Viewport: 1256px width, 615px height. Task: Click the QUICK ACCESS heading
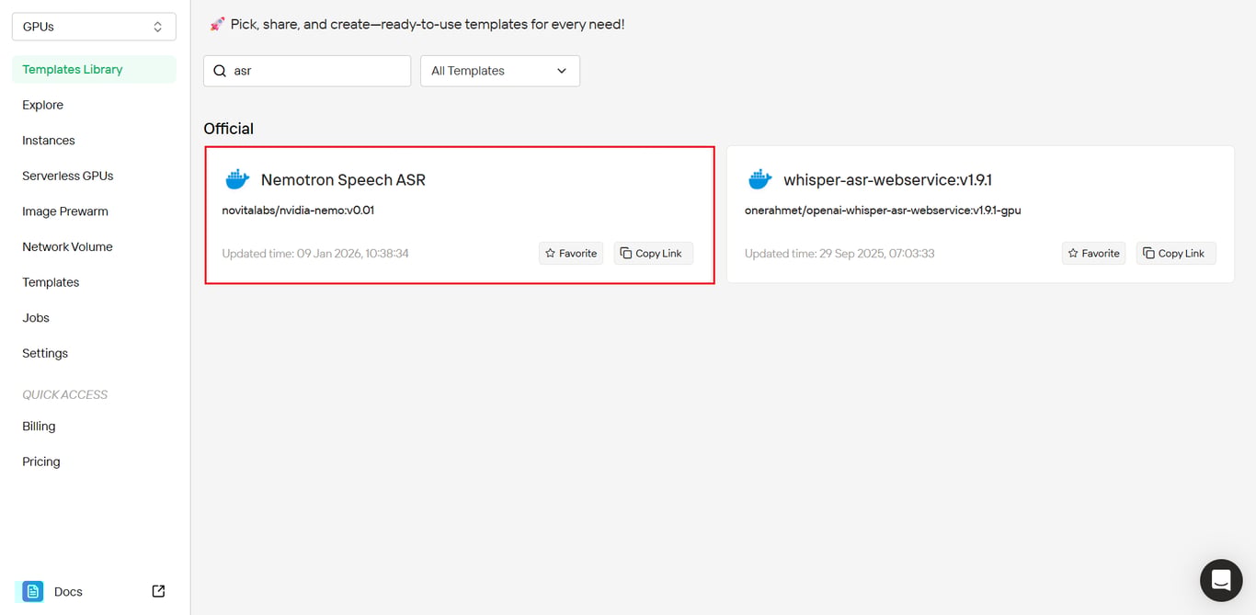tap(64, 394)
